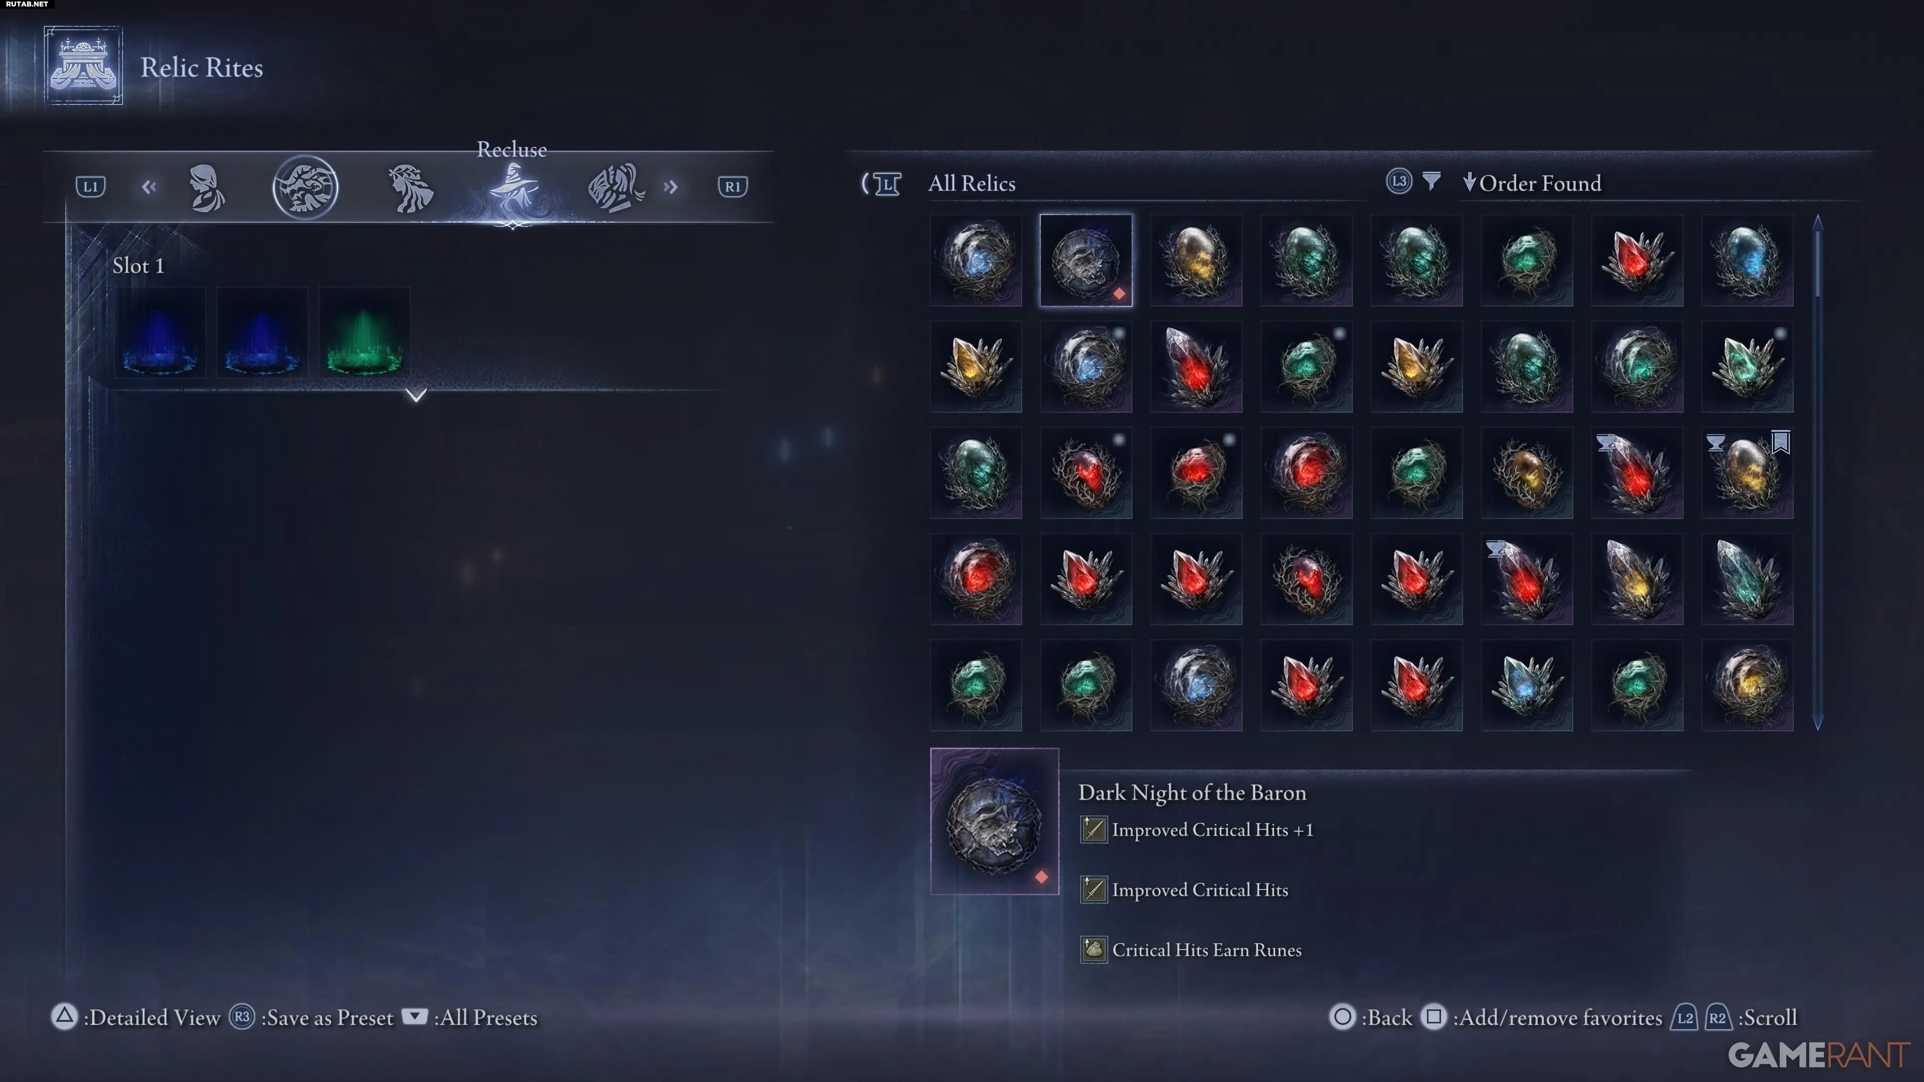Select the highlighted Dark Night of the Baron relic
This screenshot has width=1924, height=1082.
coord(1086,260)
